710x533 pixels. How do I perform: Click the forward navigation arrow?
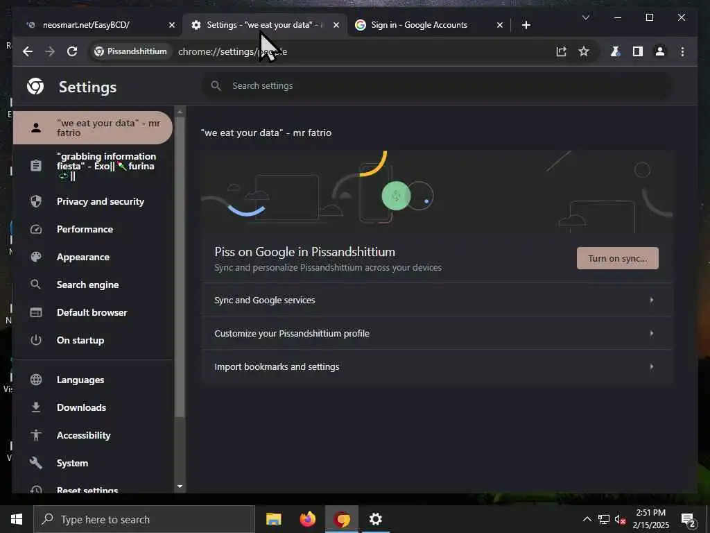point(50,51)
